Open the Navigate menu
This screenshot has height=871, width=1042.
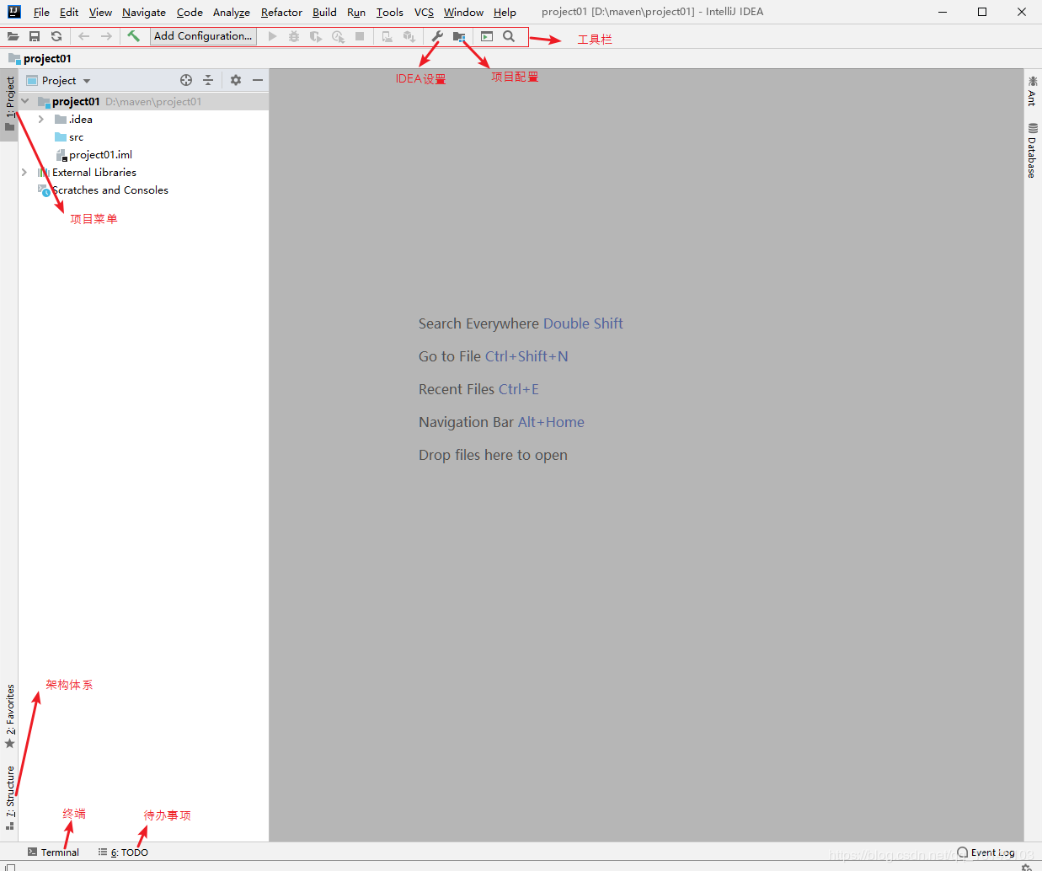(144, 13)
